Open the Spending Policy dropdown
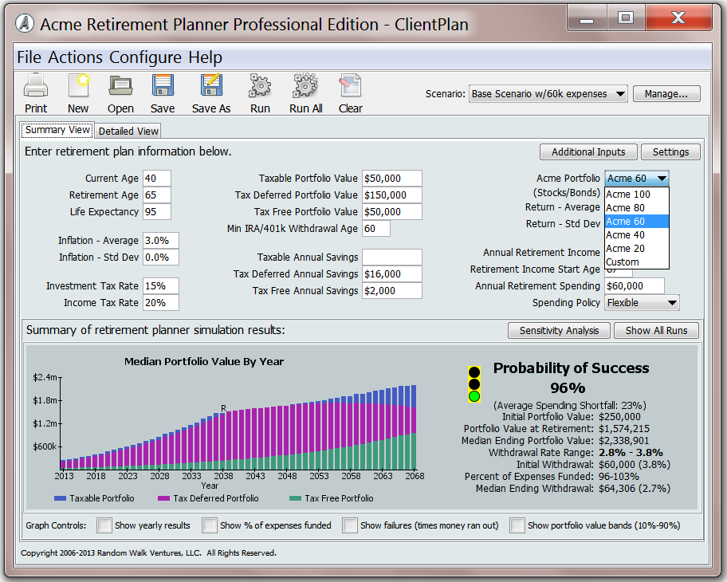 tap(642, 303)
